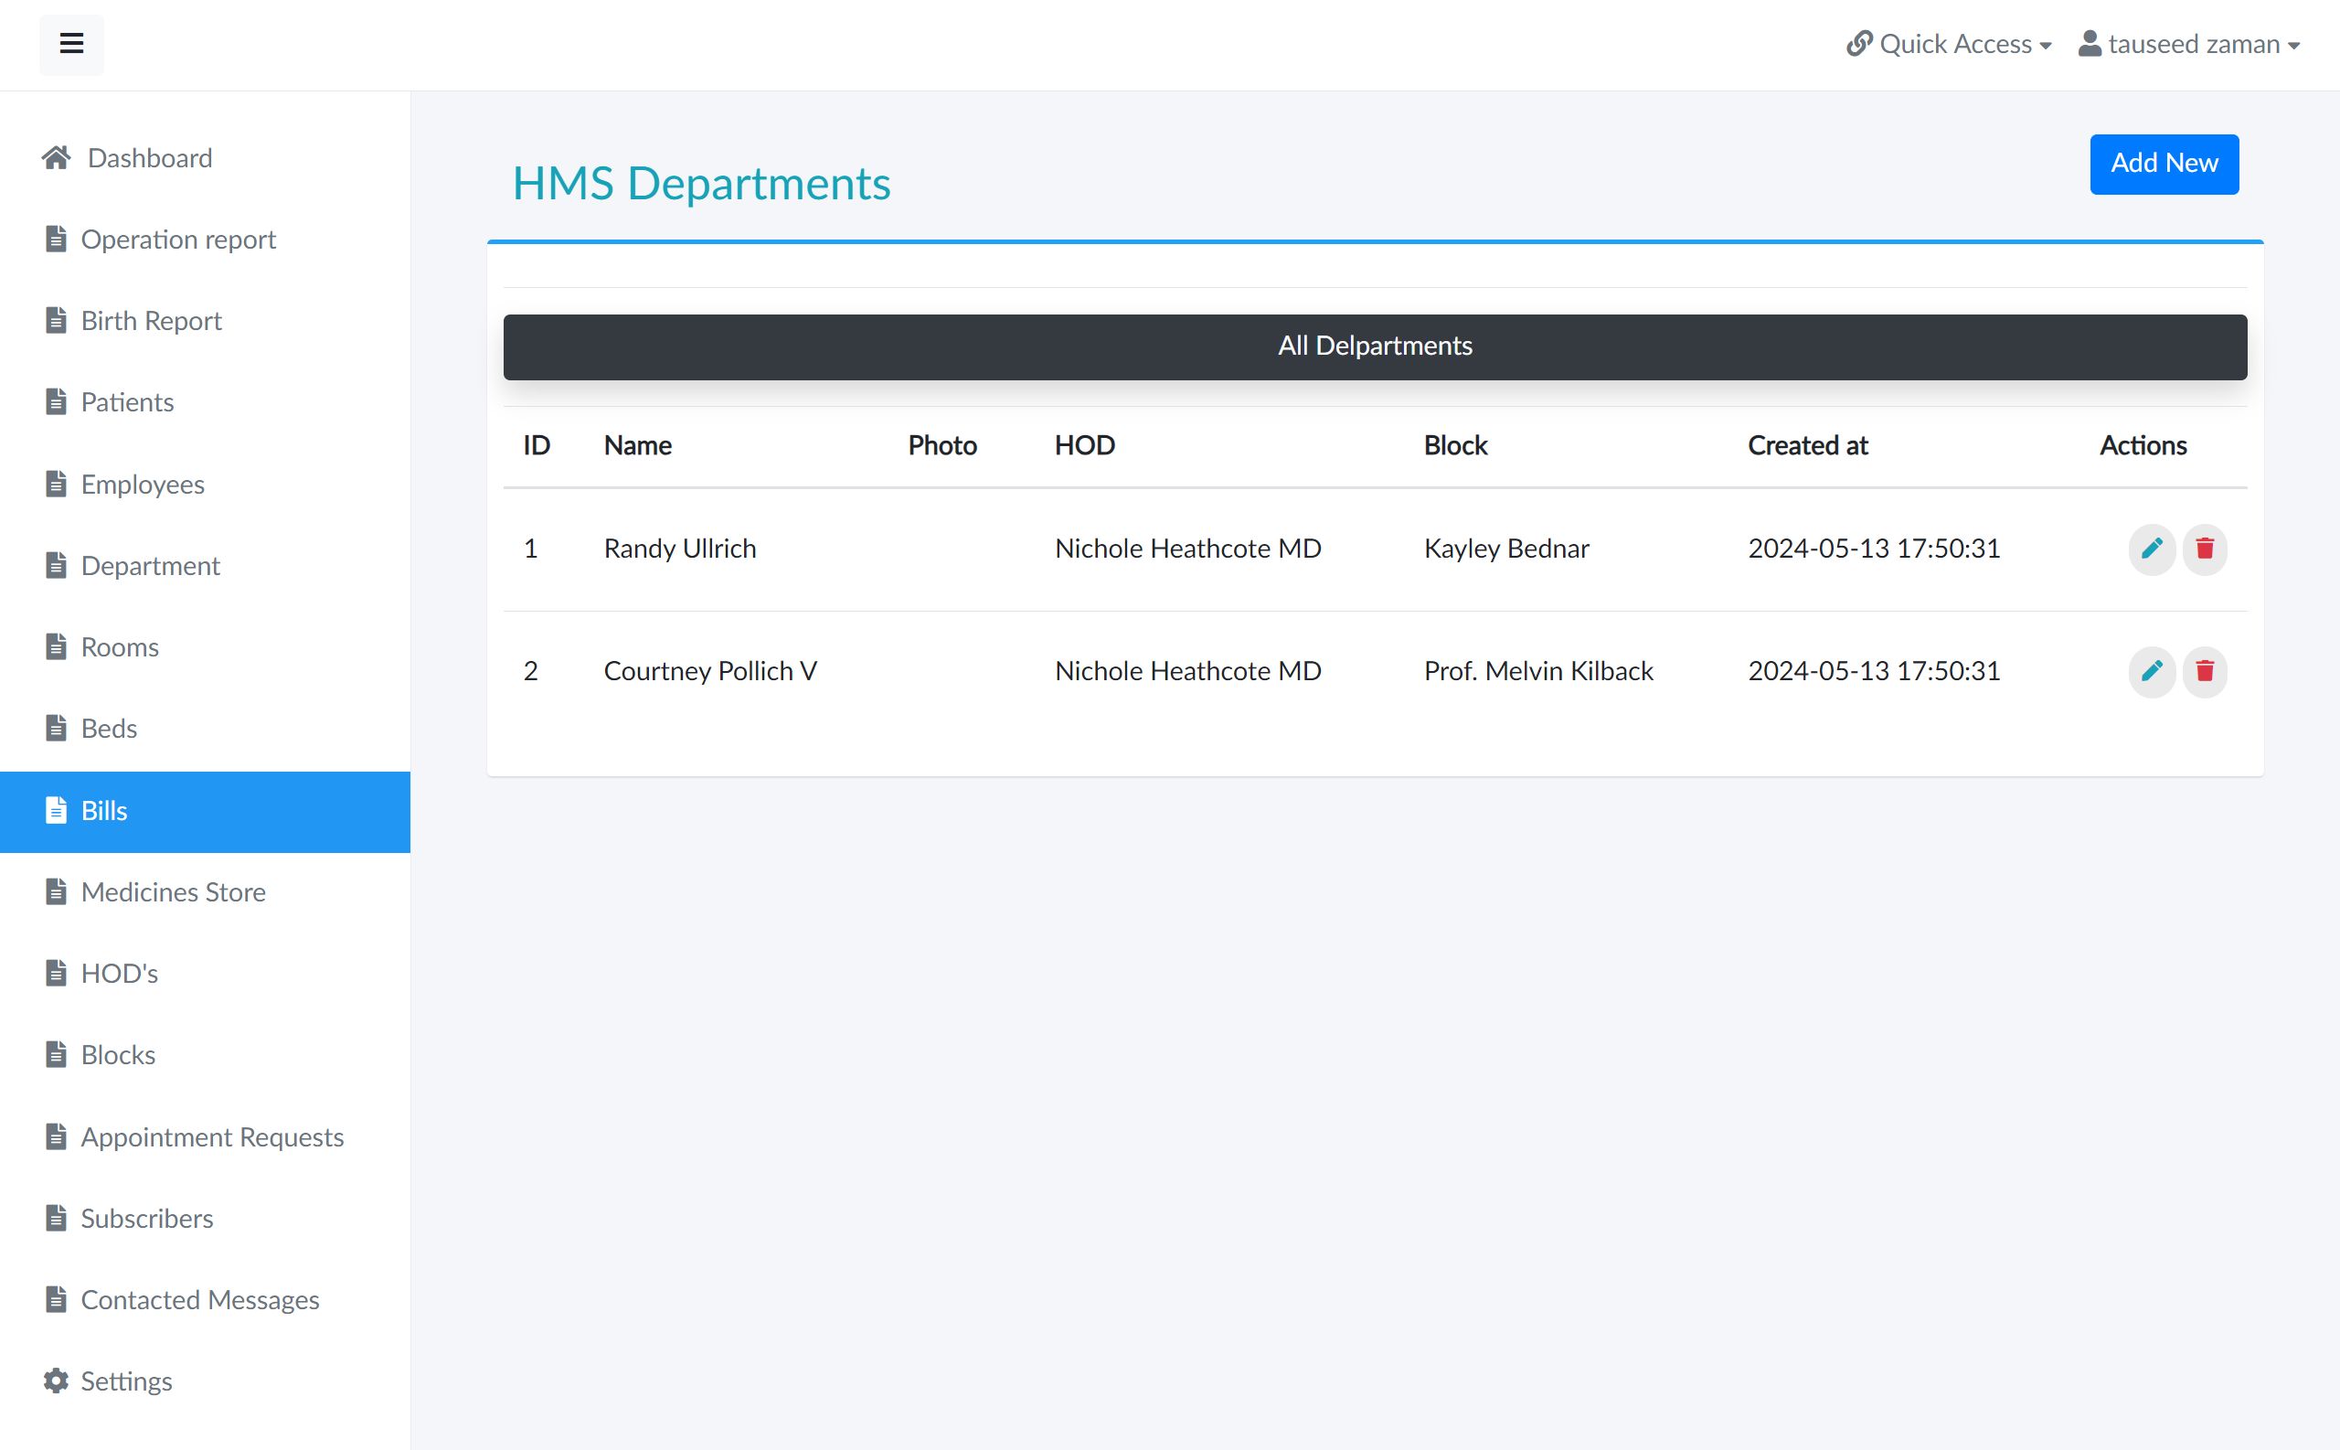Go to the Patients page
Image resolution: width=2340 pixels, height=1450 pixels.
[127, 403]
